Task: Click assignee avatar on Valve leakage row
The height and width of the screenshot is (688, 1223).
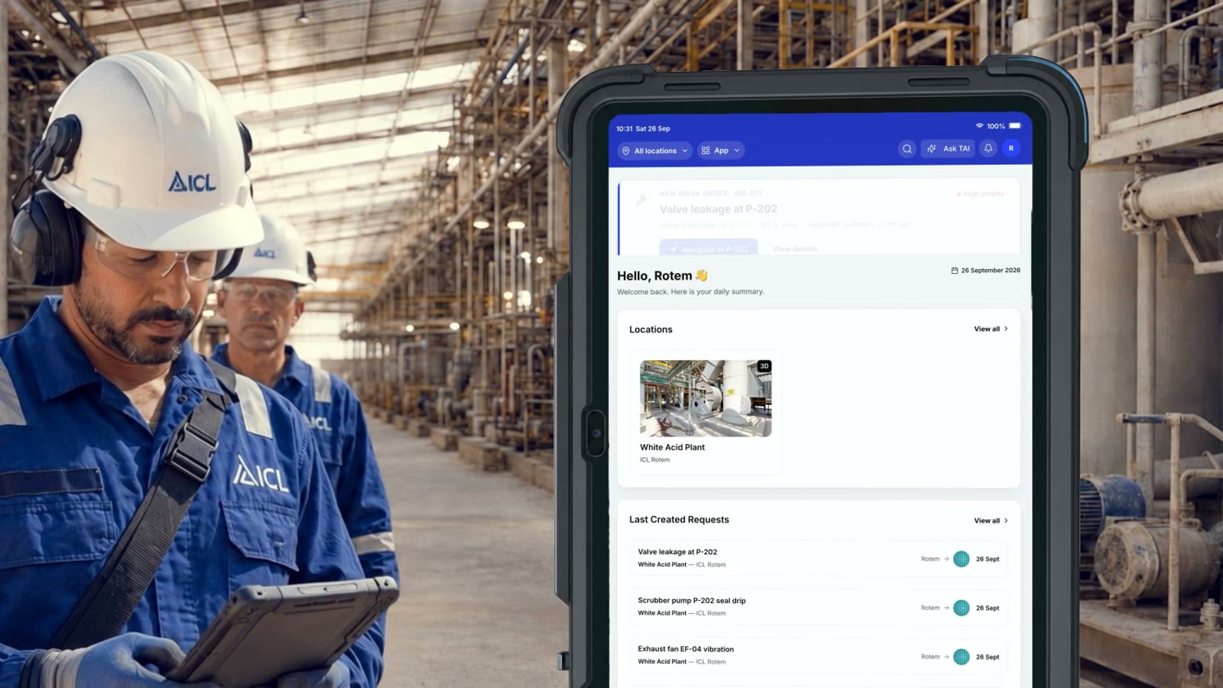Action: tap(962, 559)
